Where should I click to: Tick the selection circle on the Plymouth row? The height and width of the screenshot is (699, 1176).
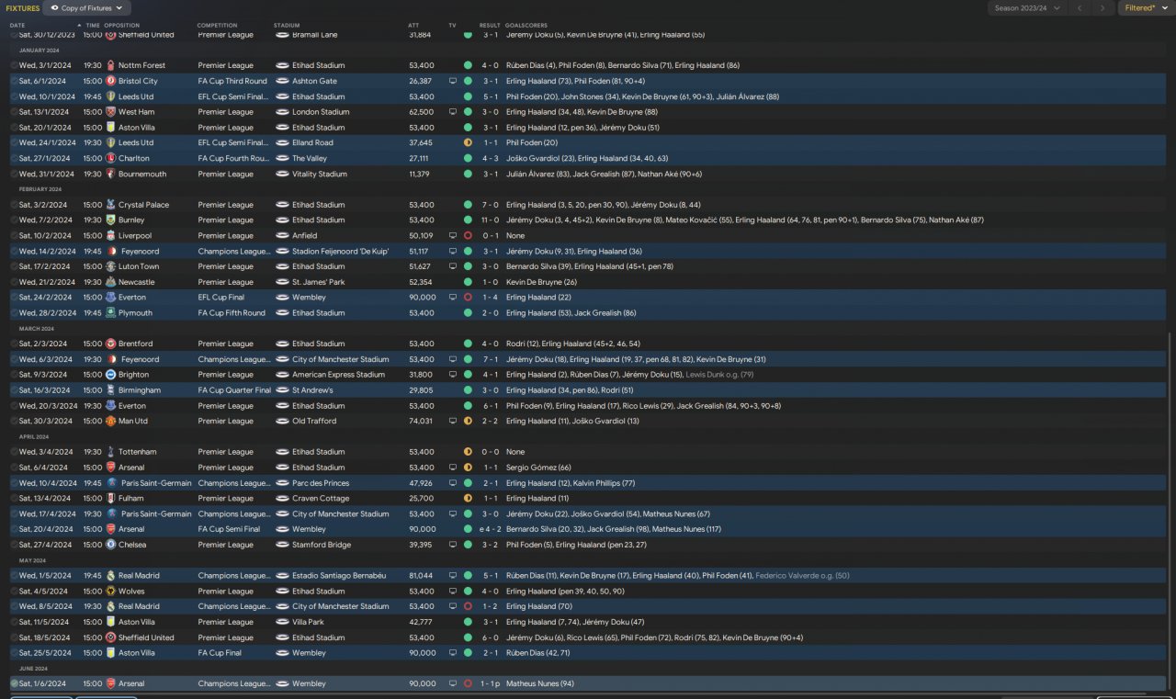click(x=14, y=313)
